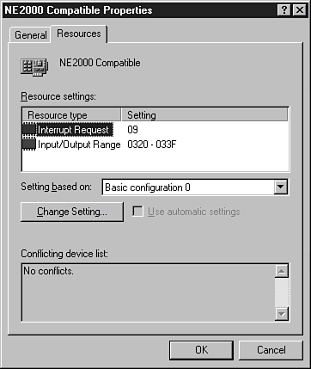Toggle Use automatic settings checkbox
This screenshot has width=311, height=369.
tap(137, 212)
